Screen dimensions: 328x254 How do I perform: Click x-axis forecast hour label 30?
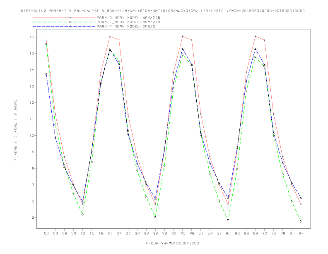click(137, 233)
